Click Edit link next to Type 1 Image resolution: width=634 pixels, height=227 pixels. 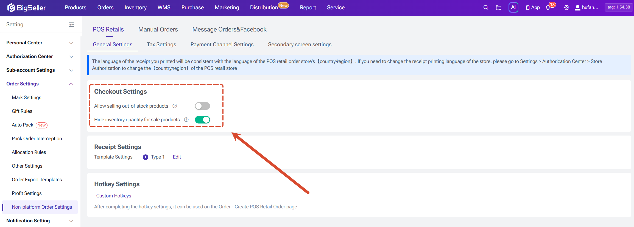(x=177, y=157)
